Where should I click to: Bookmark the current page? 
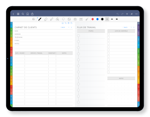(x=28, y=14)
